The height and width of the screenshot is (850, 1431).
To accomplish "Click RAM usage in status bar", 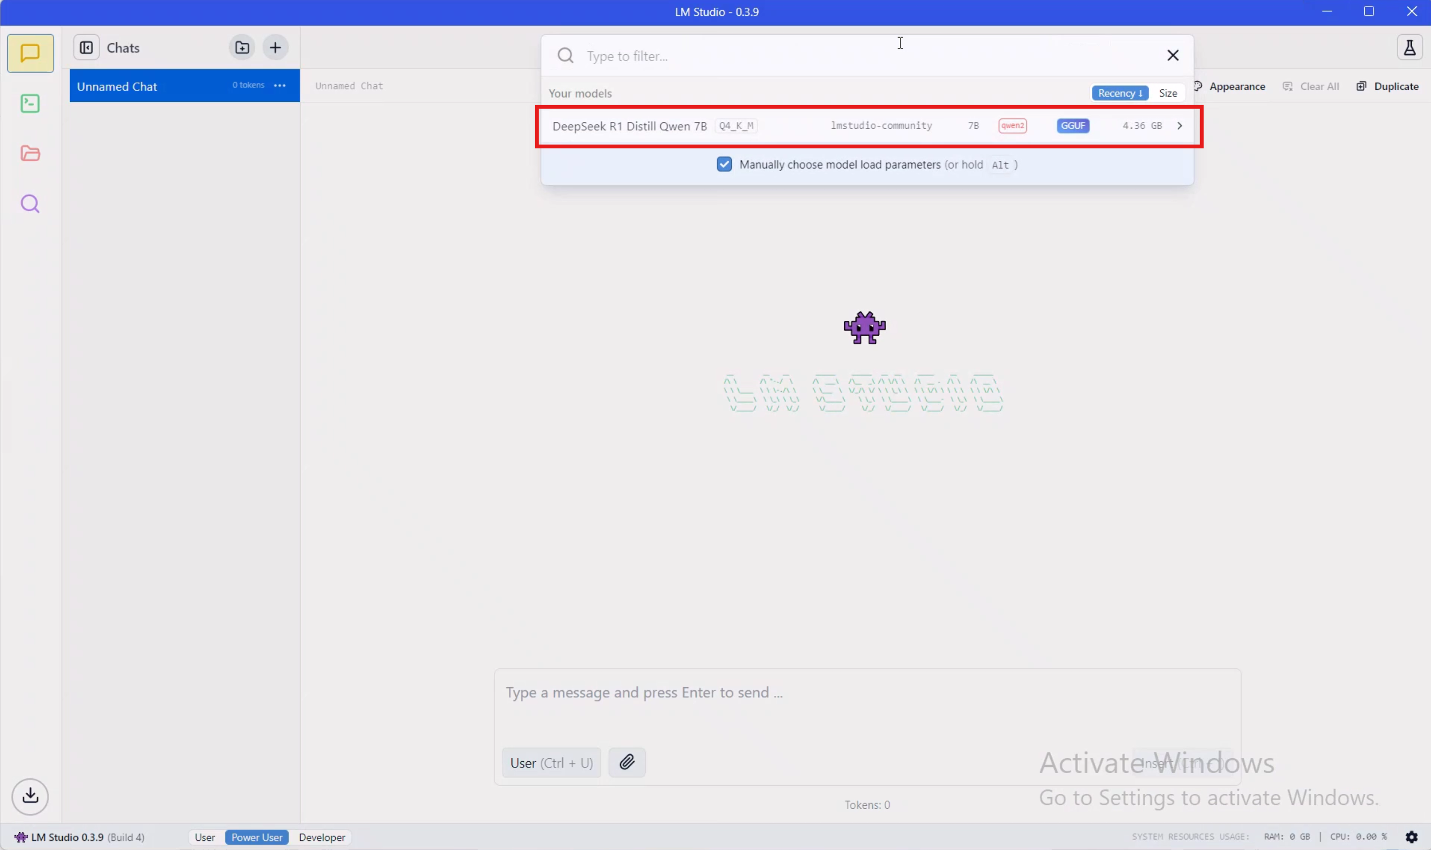I will click(x=1286, y=836).
